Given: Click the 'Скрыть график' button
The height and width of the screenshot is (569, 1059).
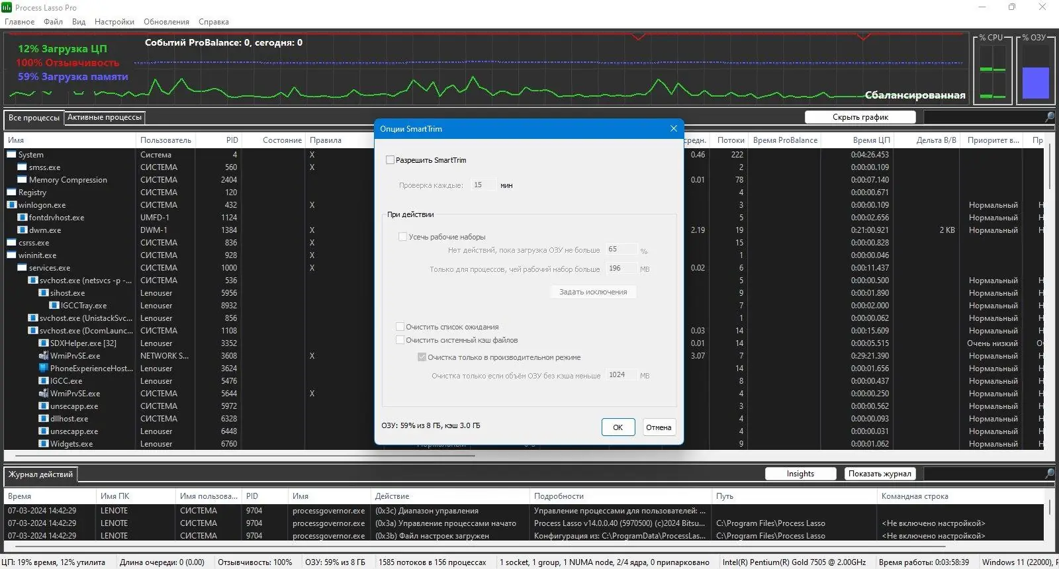Looking at the screenshot, I should point(860,117).
